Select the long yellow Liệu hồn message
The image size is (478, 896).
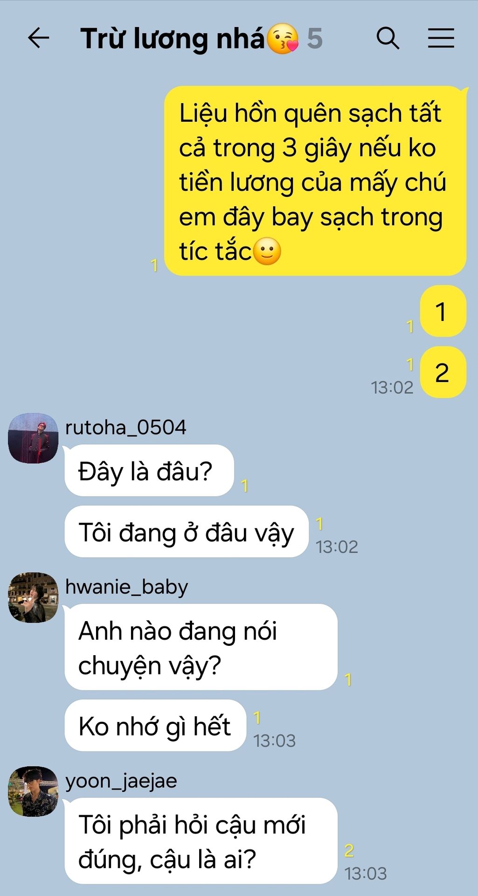315,181
